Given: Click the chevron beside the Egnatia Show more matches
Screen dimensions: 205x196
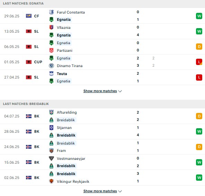Looking at the screenshot, I should point(120,91).
